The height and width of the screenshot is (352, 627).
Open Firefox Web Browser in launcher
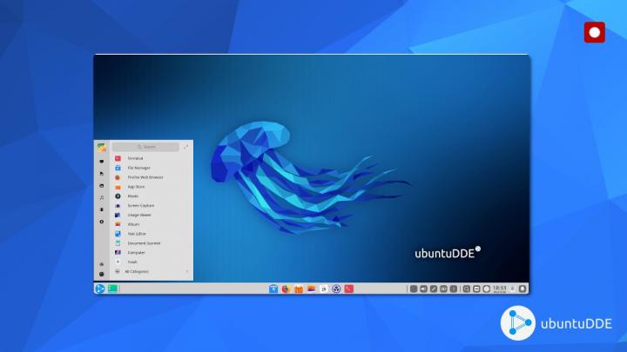[x=145, y=177]
